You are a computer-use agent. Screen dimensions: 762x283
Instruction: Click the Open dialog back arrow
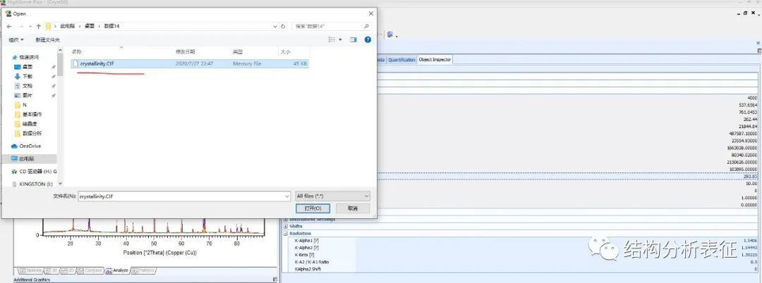[9, 26]
